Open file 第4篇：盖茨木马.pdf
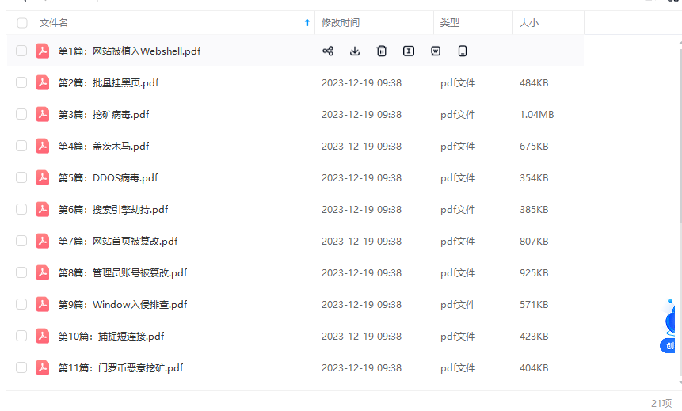Screen dimensions: 682x411 click(x=104, y=147)
